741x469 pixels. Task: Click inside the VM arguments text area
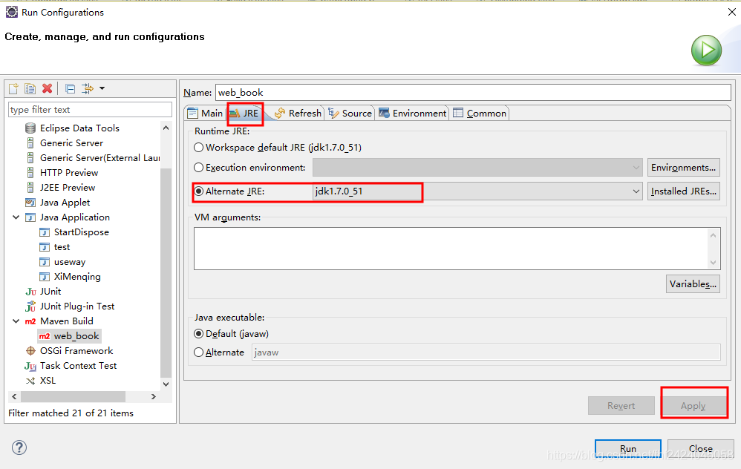[x=451, y=249]
